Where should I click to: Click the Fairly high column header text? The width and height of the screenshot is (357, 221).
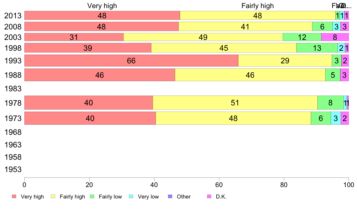258,6
